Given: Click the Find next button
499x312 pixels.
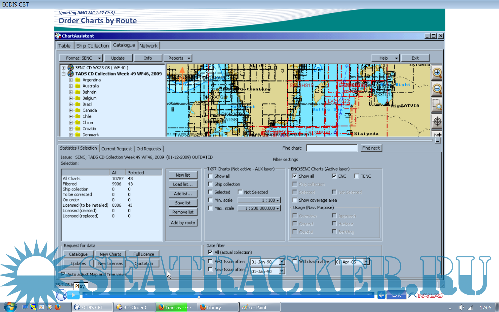Looking at the screenshot, I should click(371, 148).
